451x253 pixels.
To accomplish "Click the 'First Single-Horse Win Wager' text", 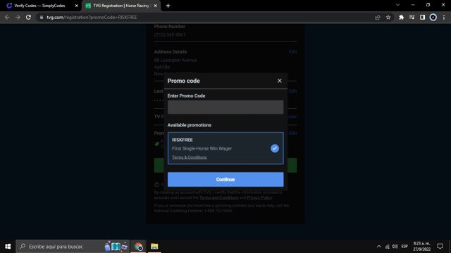I will click(x=202, y=148).
